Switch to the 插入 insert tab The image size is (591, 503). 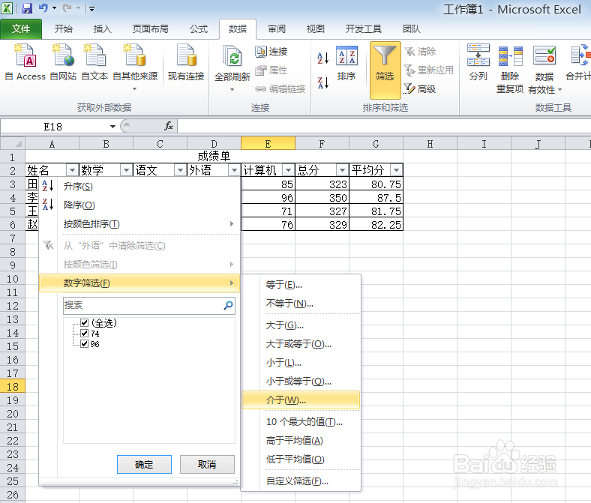[102, 29]
